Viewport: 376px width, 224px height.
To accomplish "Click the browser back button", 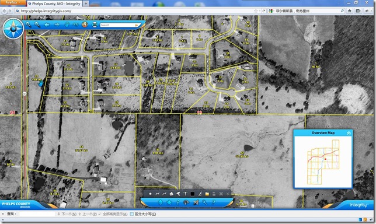I will point(4,11).
